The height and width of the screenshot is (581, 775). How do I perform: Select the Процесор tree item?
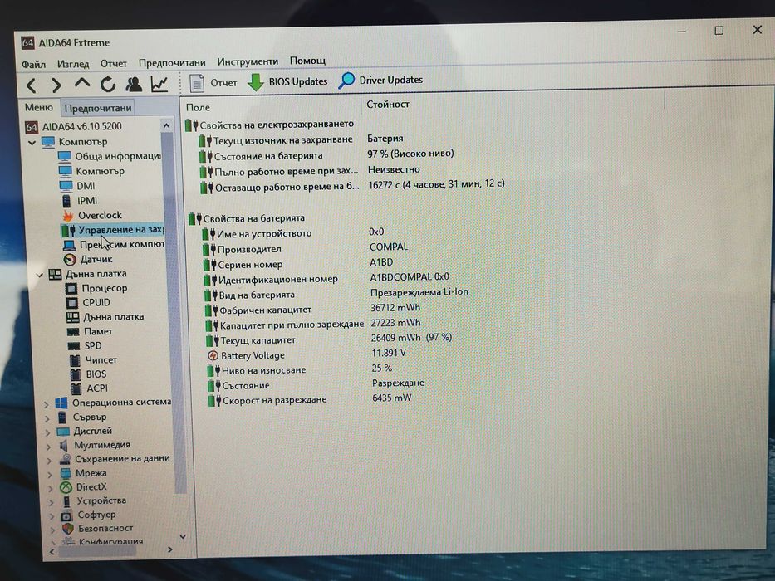(x=96, y=288)
